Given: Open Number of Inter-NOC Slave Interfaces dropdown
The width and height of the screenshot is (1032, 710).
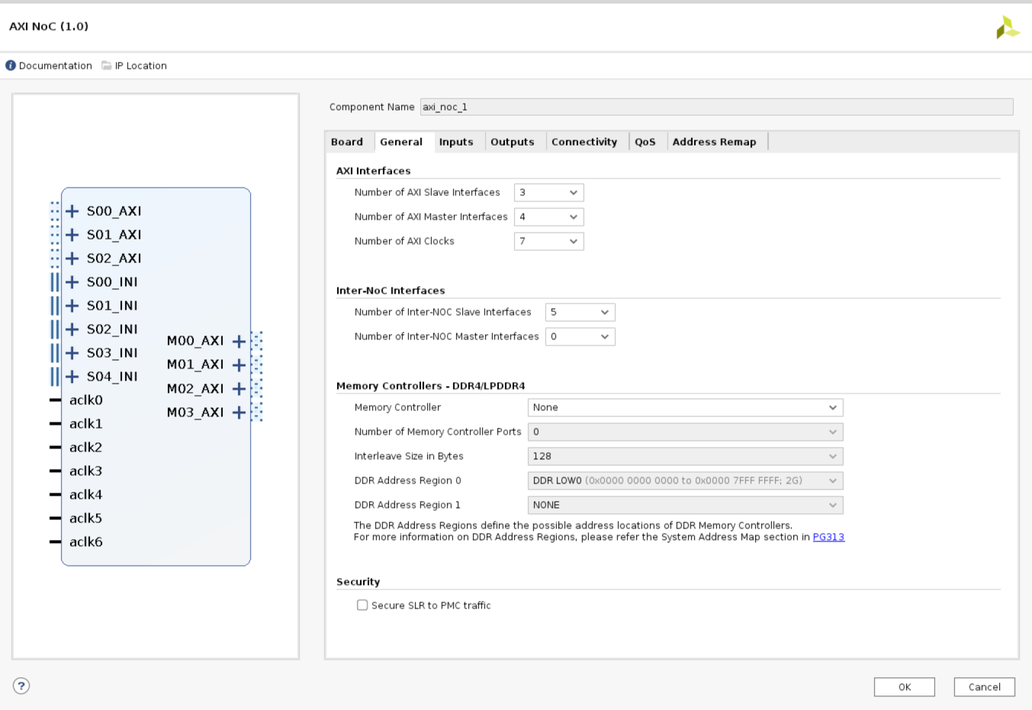Looking at the screenshot, I should 580,313.
